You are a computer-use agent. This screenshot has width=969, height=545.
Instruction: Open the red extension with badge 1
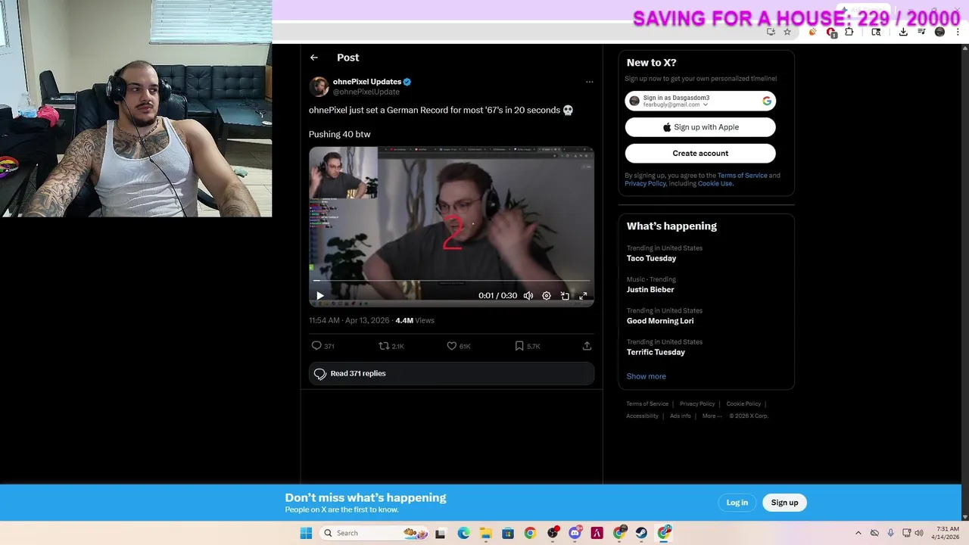coord(831,33)
